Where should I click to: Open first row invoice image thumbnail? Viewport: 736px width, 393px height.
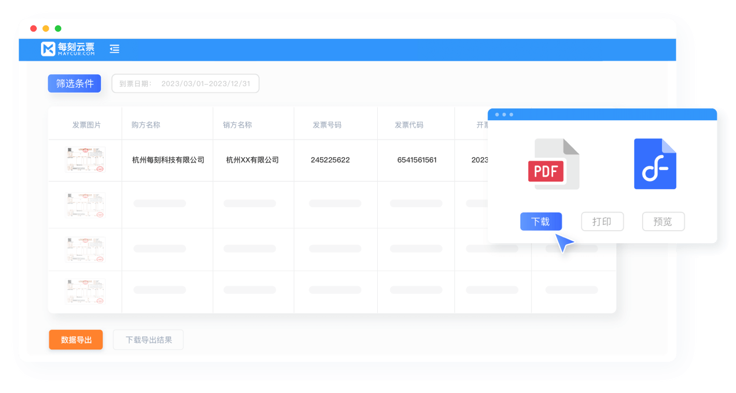85,160
